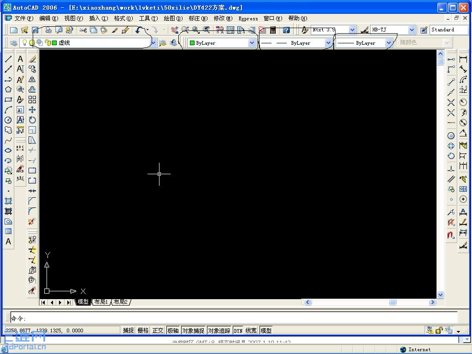The width and height of the screenshot is (472, 354).
Task: Click the Help question mark icon
Action: click(286, 30)
